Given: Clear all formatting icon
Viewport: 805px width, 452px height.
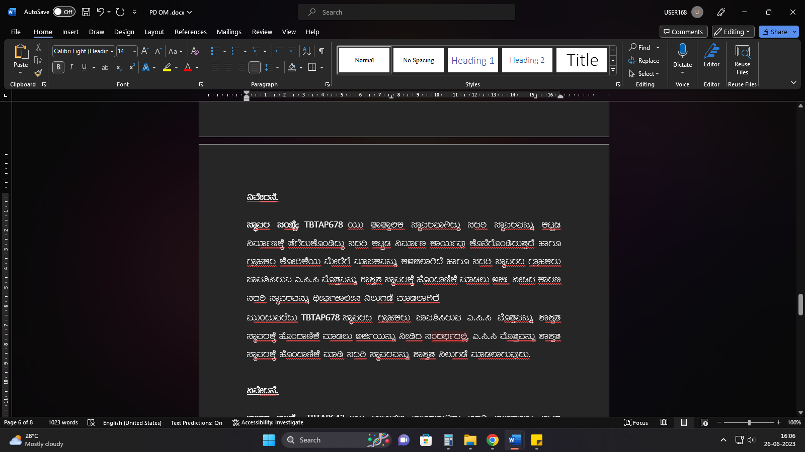Looking at the screenshot, I should 195,51.
